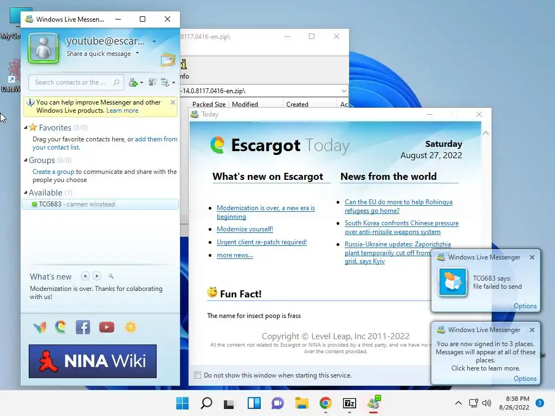This screenshot has height=416, width=555.
Task: Click the butterfly MSN icon in Messenger
Action: click(40, 328)
